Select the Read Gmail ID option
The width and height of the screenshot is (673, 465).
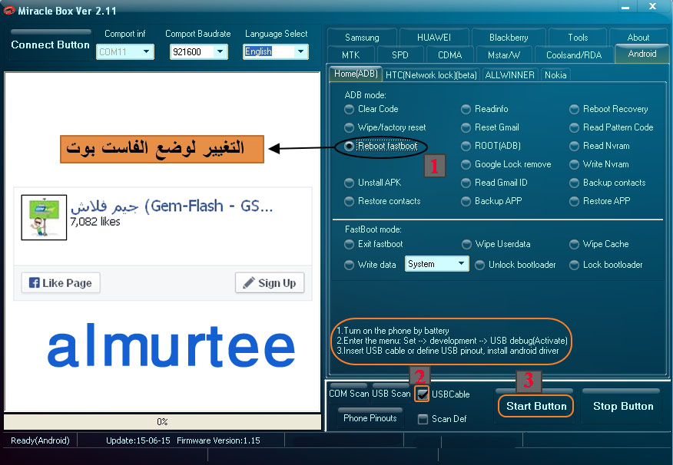pos(466,183)
